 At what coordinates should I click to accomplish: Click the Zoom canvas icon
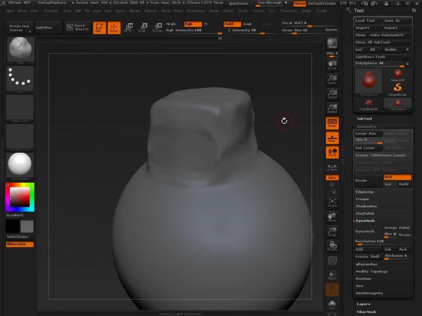click(x=332, y=79)
